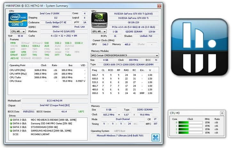Expand the Memory Modules Corsair dropdown
The width and height of the screenshot is (232, 148).
point(124,55)
